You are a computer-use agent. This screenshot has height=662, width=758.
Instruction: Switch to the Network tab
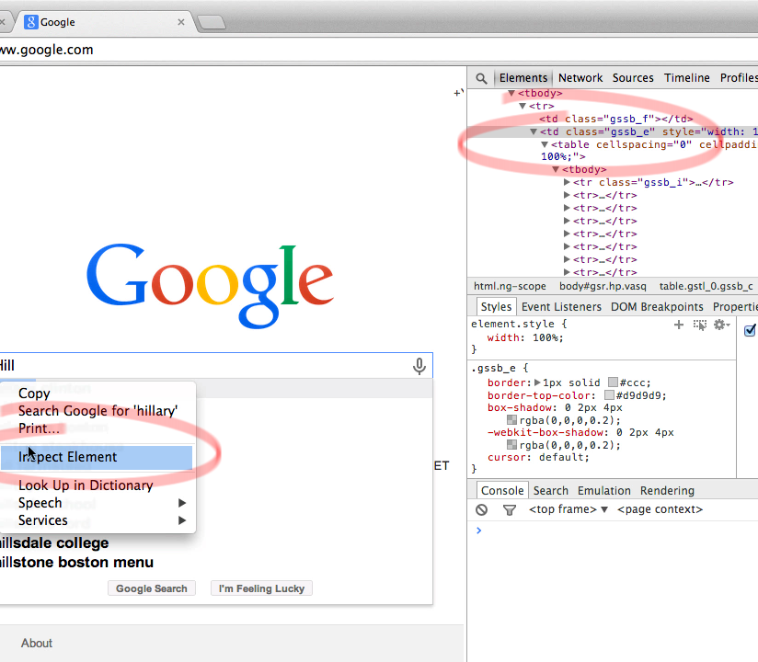(580, 78)
